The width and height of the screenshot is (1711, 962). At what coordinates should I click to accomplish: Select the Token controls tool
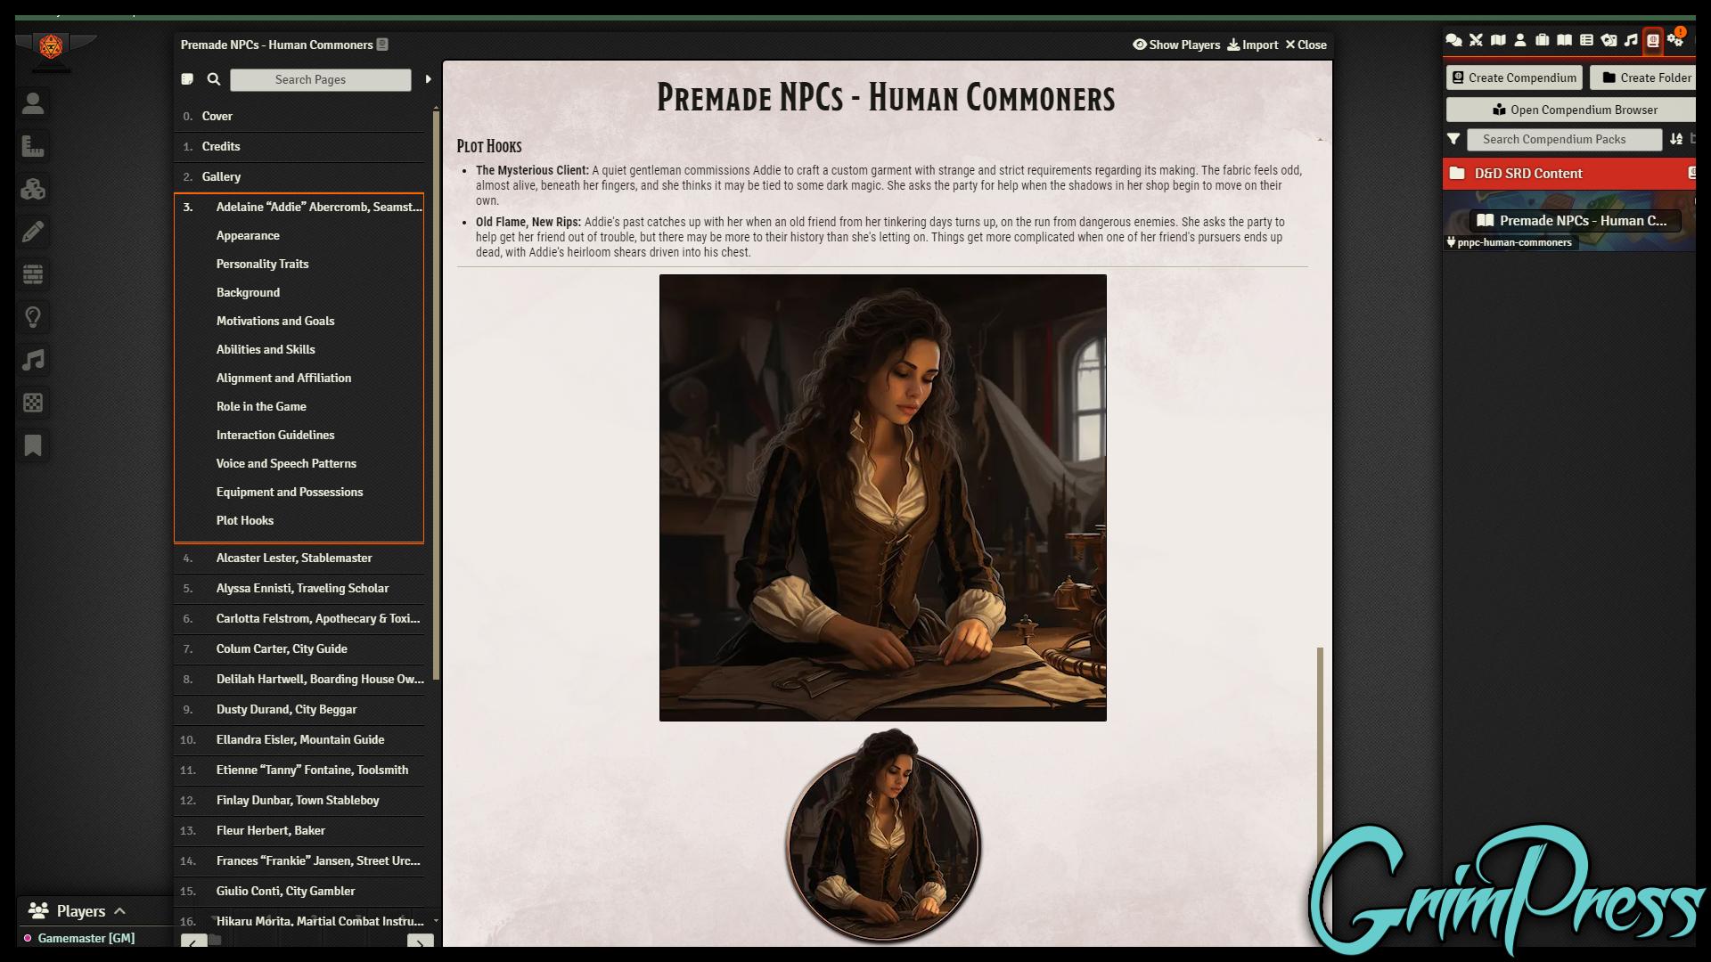pyautogui.click(x=33, y=104)
